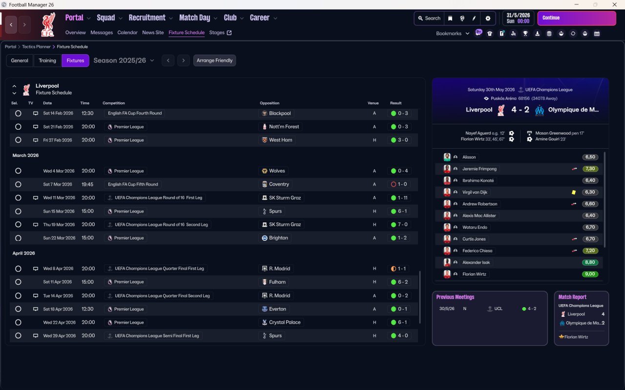
Task: Open the 30/5/26 previous meeting row
Action: click(490, 309)
